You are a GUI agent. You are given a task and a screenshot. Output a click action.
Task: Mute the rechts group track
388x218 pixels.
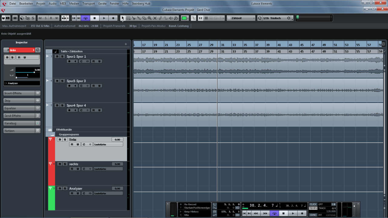click(x=60, y=164)
